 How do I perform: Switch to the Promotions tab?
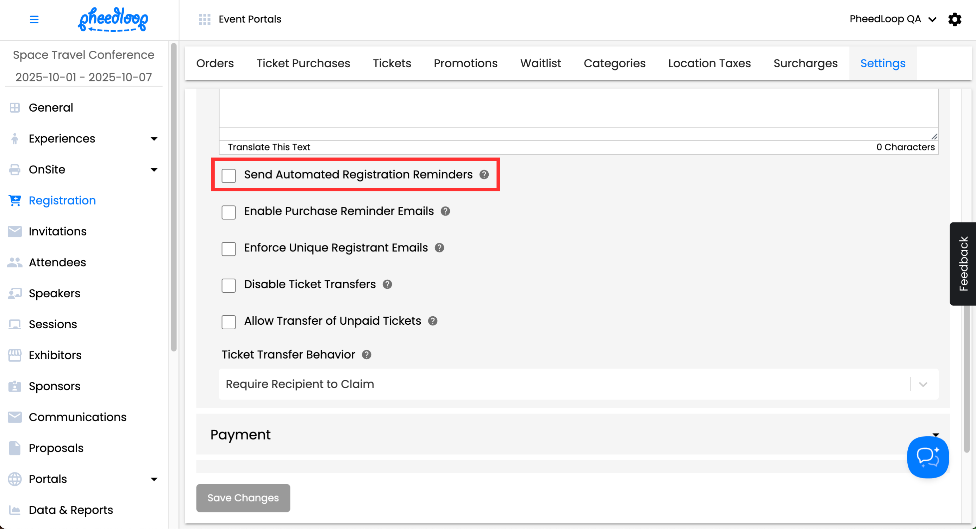[465, 63]
